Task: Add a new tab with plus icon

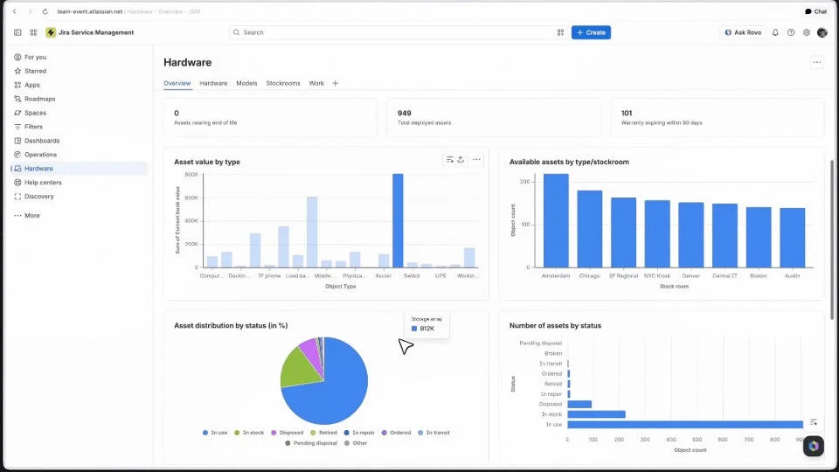Action: [336, 84]
